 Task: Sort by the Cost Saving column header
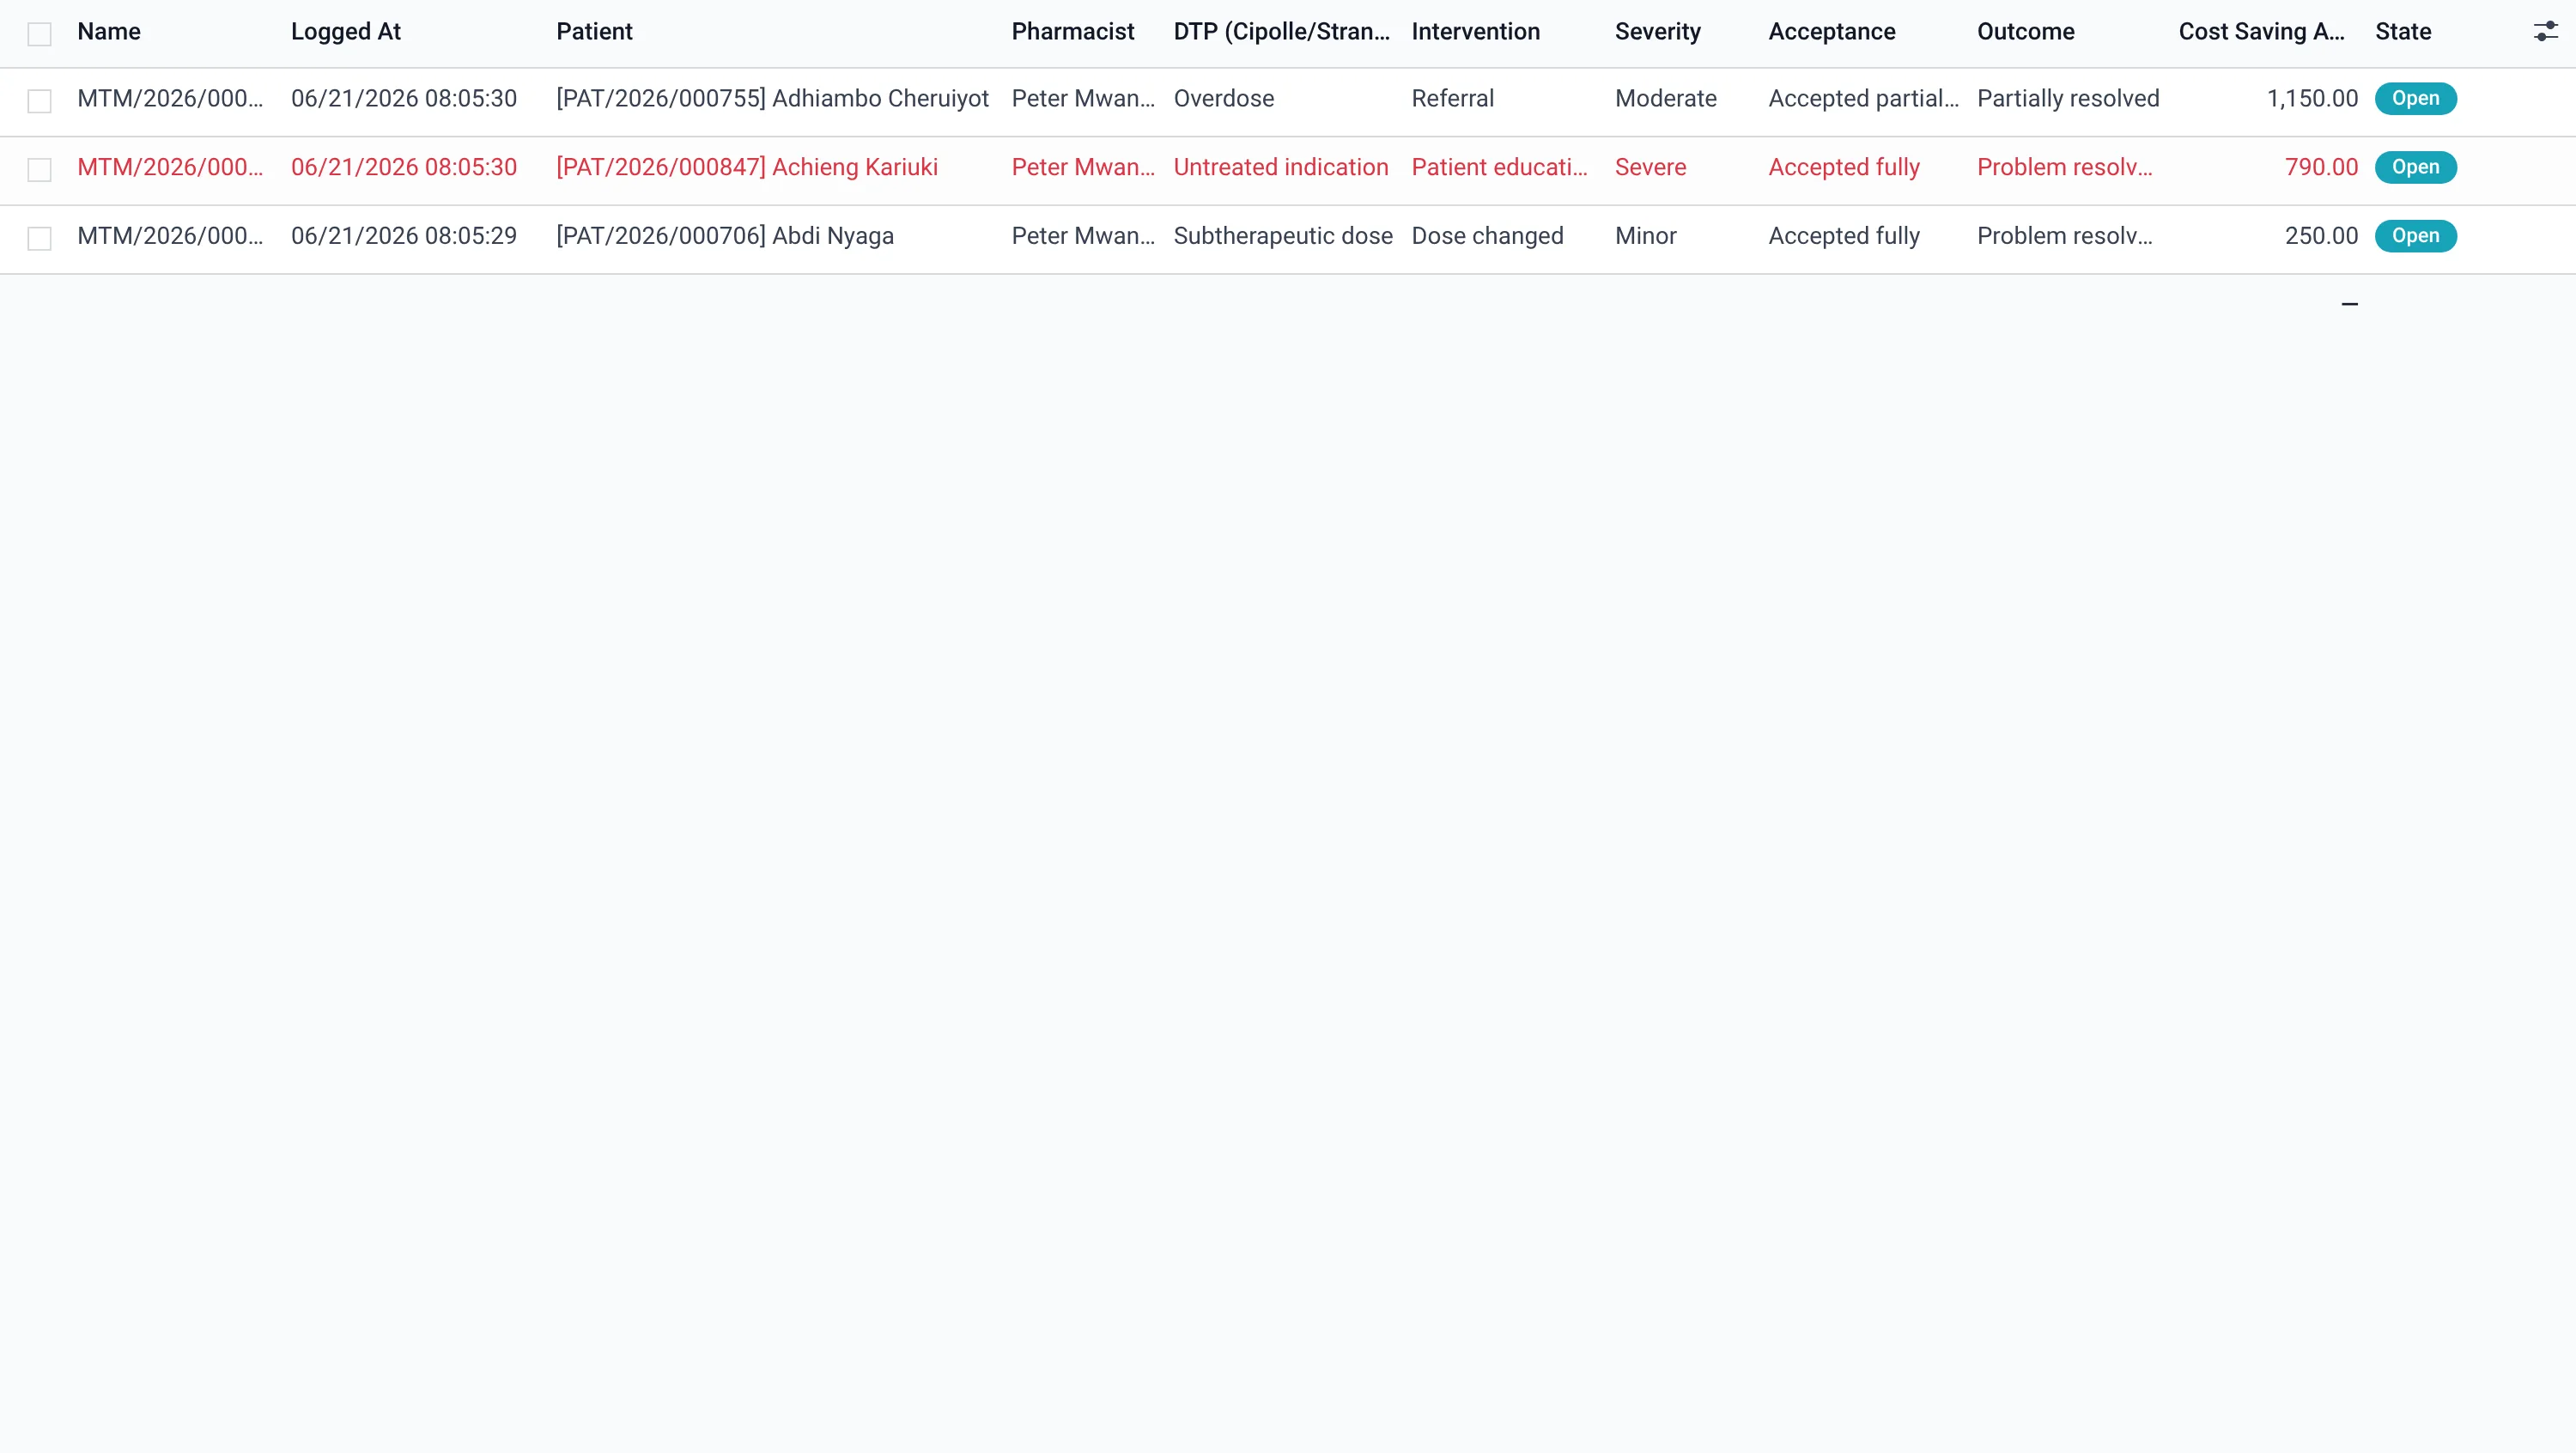tap(2262, 32)
